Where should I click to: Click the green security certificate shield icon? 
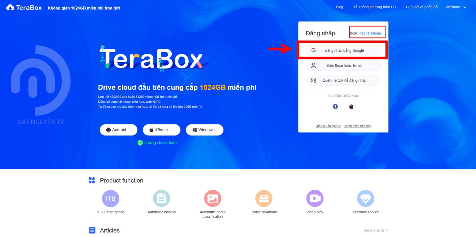140,143
